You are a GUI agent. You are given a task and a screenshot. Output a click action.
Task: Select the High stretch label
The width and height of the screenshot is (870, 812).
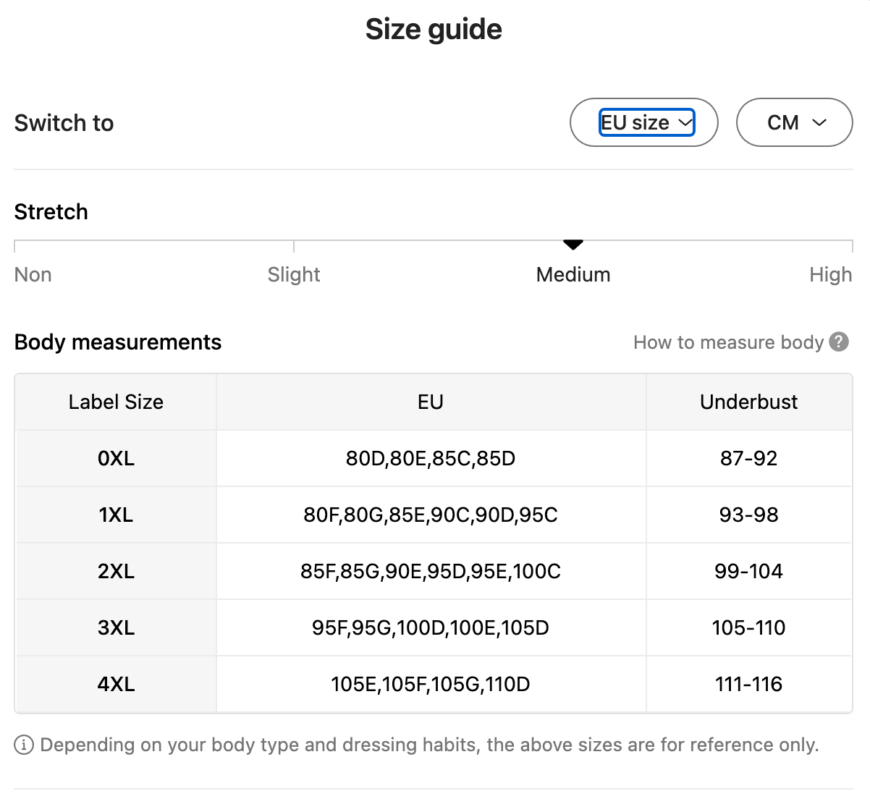[x=830, y=275]
